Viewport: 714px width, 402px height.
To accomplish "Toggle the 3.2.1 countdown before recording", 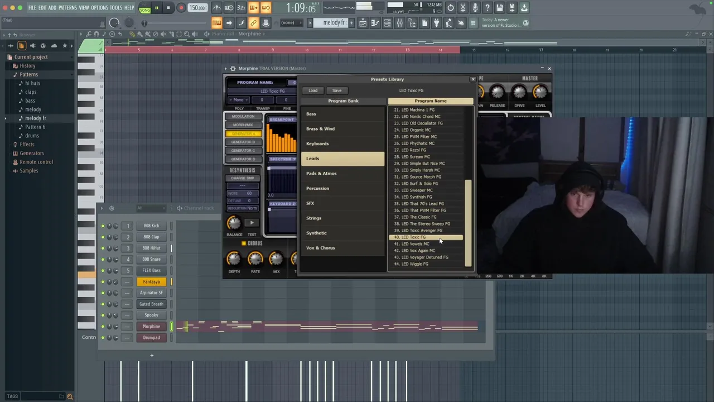I will (241, 8).
